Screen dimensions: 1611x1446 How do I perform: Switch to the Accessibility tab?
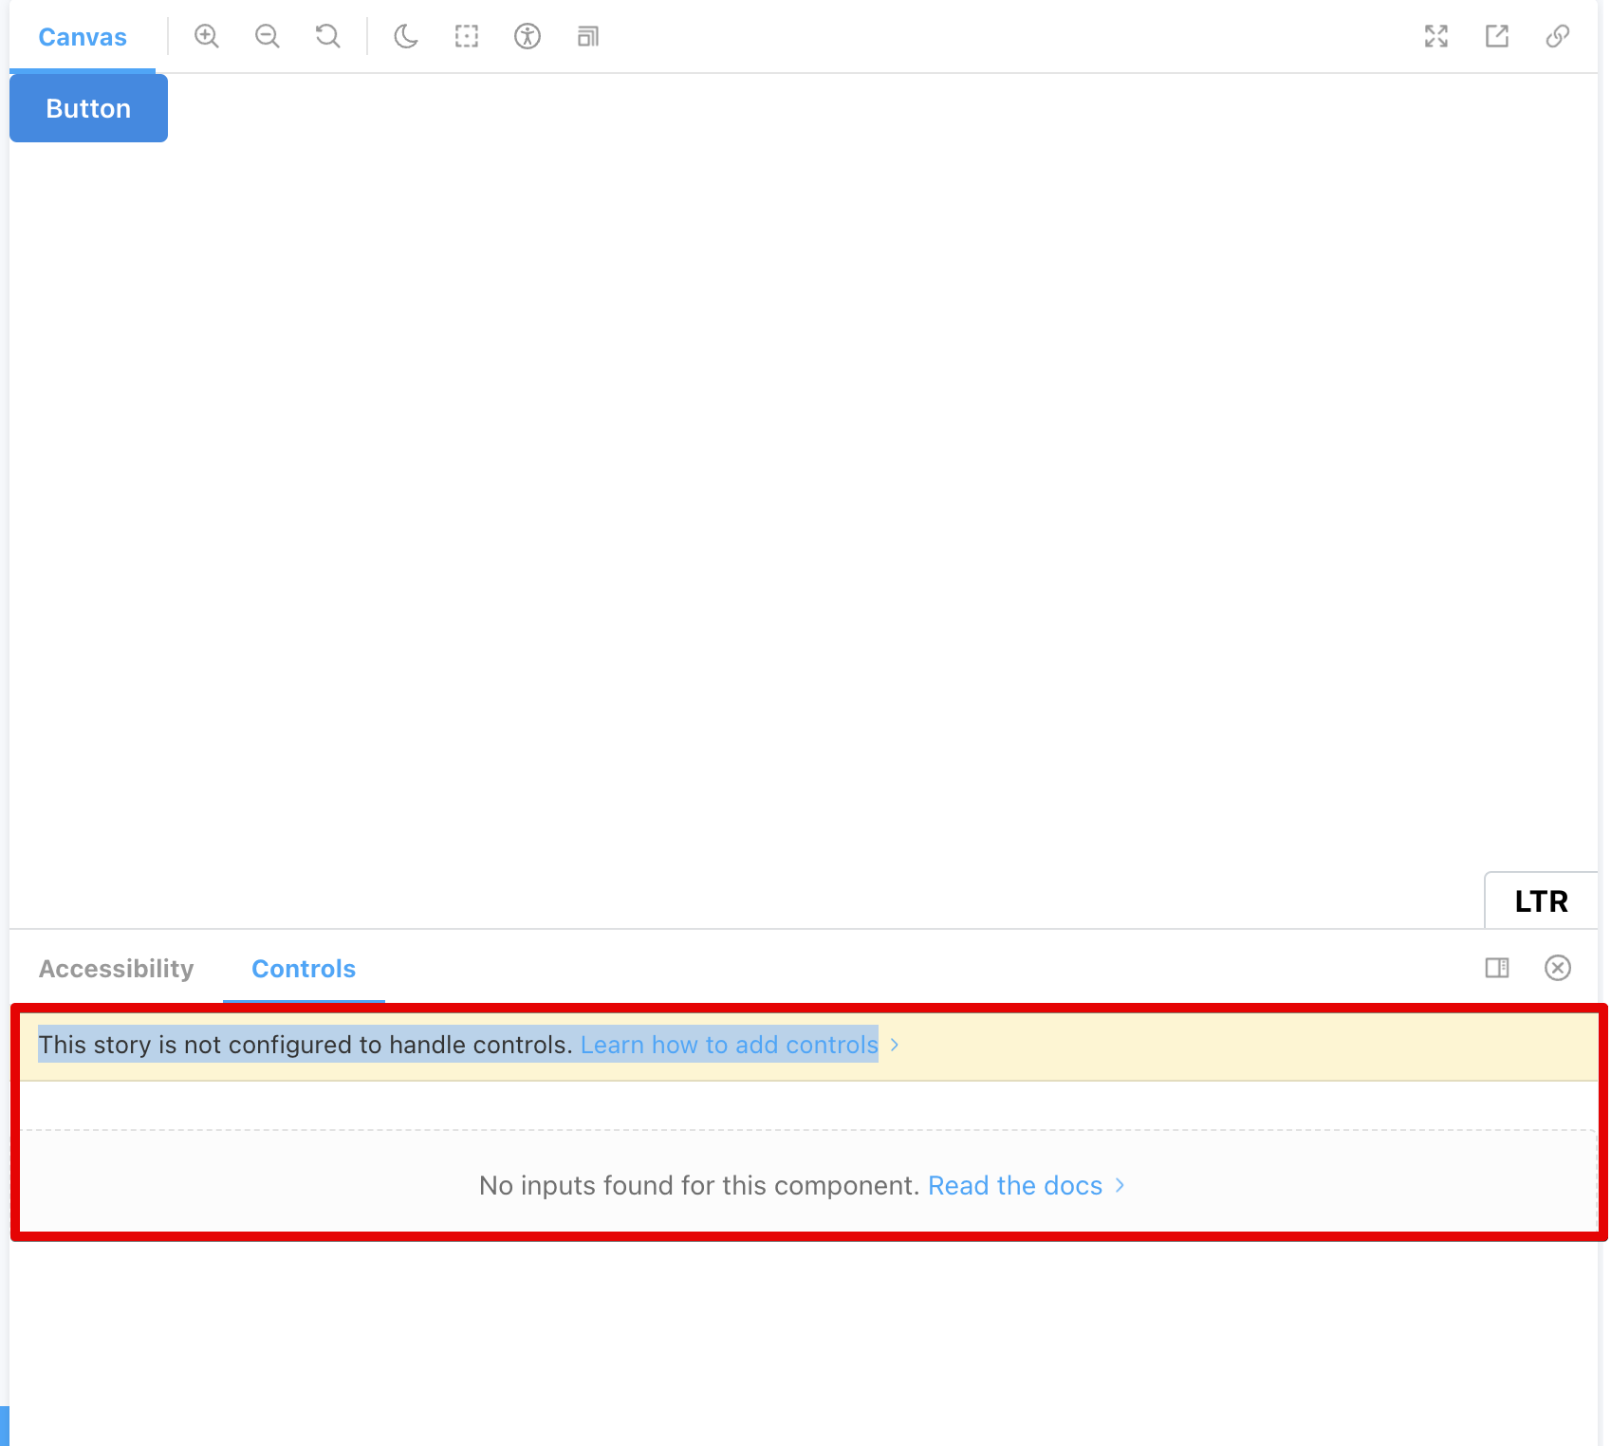coord(116,968)
